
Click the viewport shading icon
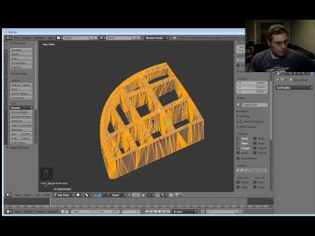78,195
